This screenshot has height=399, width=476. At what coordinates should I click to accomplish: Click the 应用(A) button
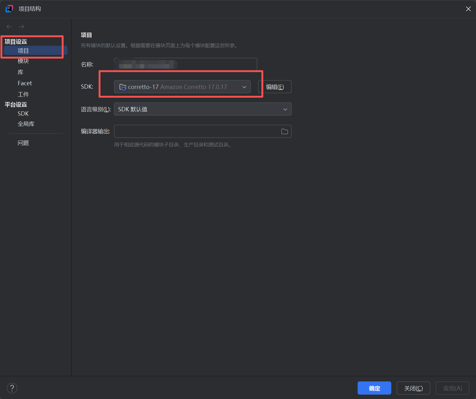(452, 388)
